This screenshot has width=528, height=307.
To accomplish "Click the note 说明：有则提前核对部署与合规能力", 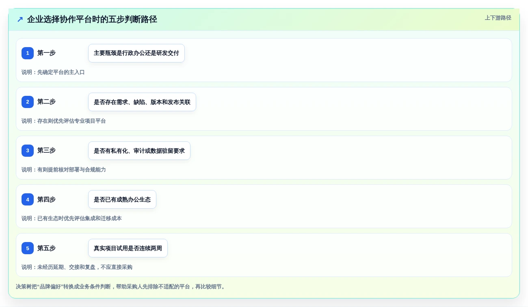I will tap(64, 170).
